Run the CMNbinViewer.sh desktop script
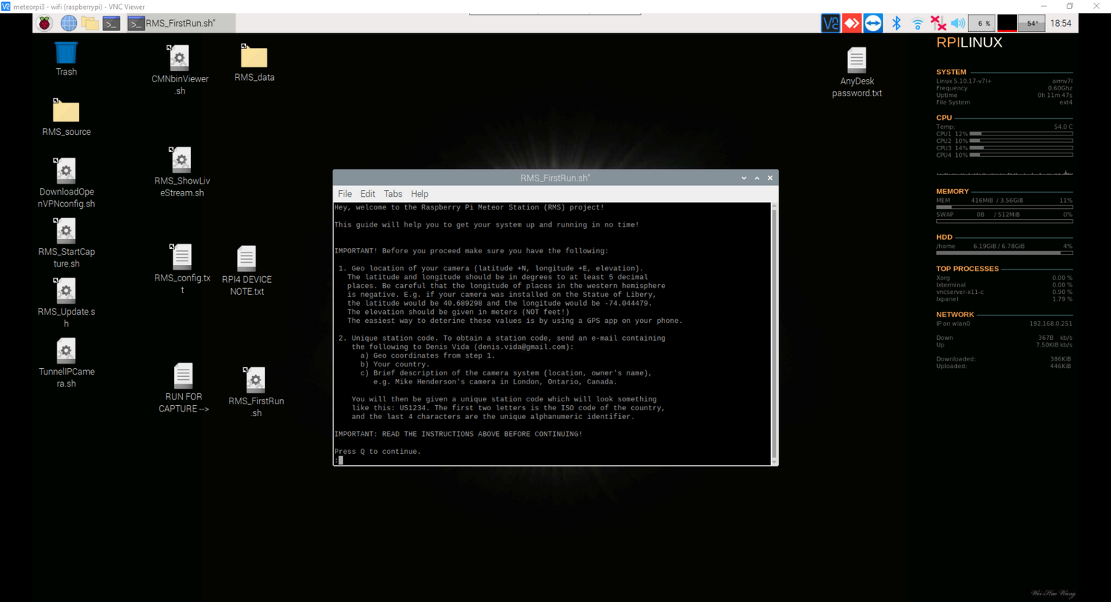The height and width of the screenshot is (602, 1111). [180, 58]
